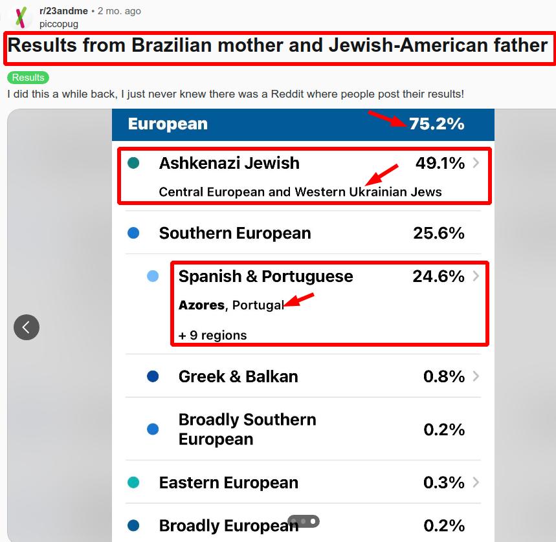Click the dark blue Greek & Balkan dot
The image size is (556, 542).
point(153,376)
